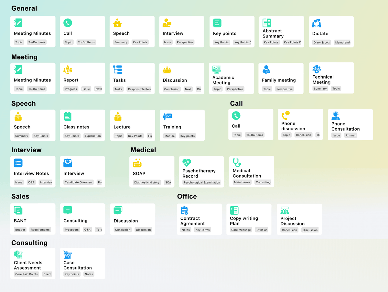Click the Psychotherapy Record heartbeat icon
The image size is (388, 292).
187,163
